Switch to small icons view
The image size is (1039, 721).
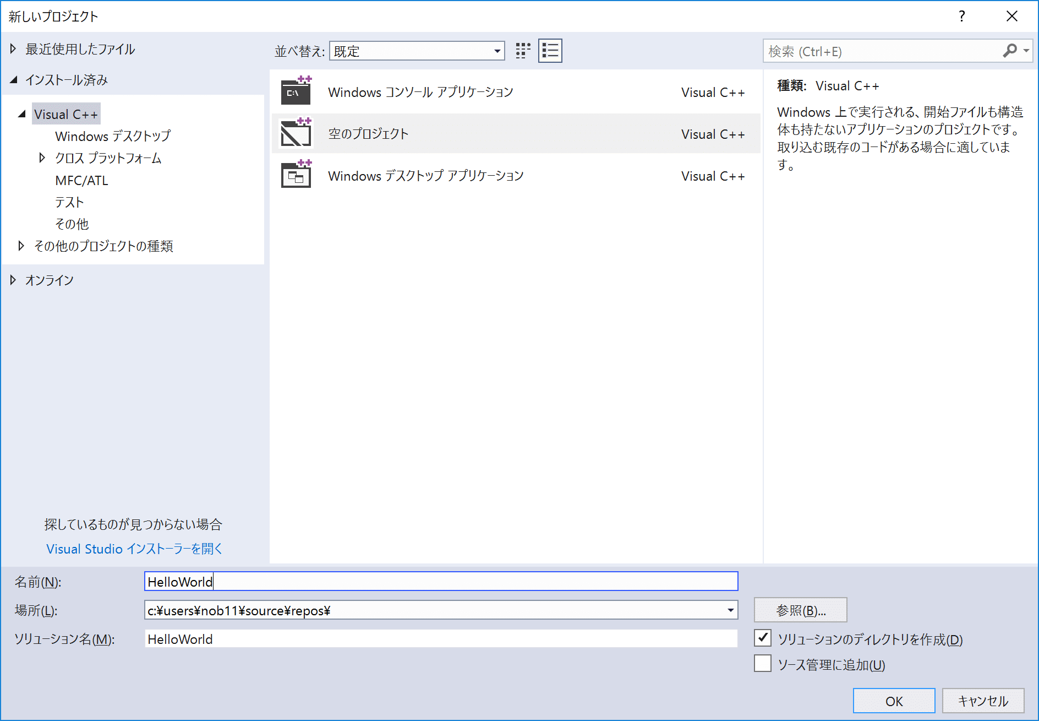click(x=522, y=50)
